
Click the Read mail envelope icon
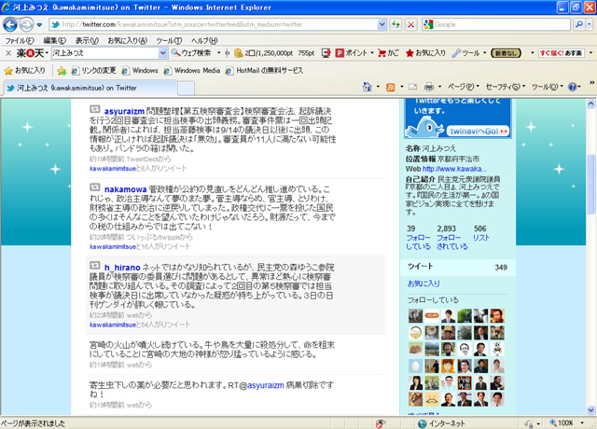point(412,87)
